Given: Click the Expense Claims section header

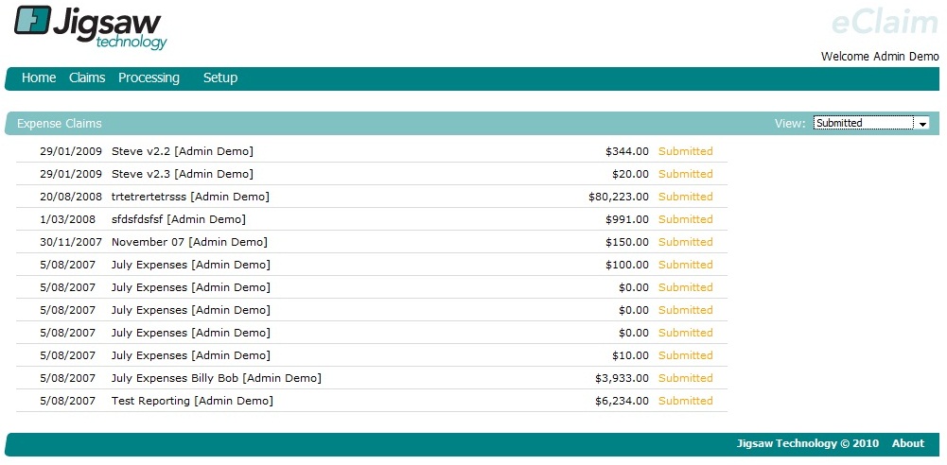Looking at the screenshot, I should pyautogui.click(x=60, y=124).
